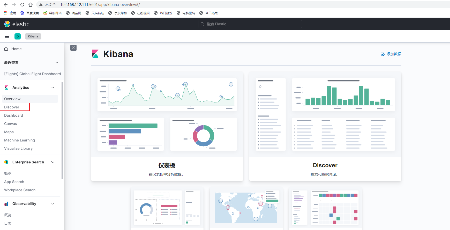450x230 pixels.
Task: Open Dashboard in the sidebar
Action: pyautogui.click(x=13, y=115)
